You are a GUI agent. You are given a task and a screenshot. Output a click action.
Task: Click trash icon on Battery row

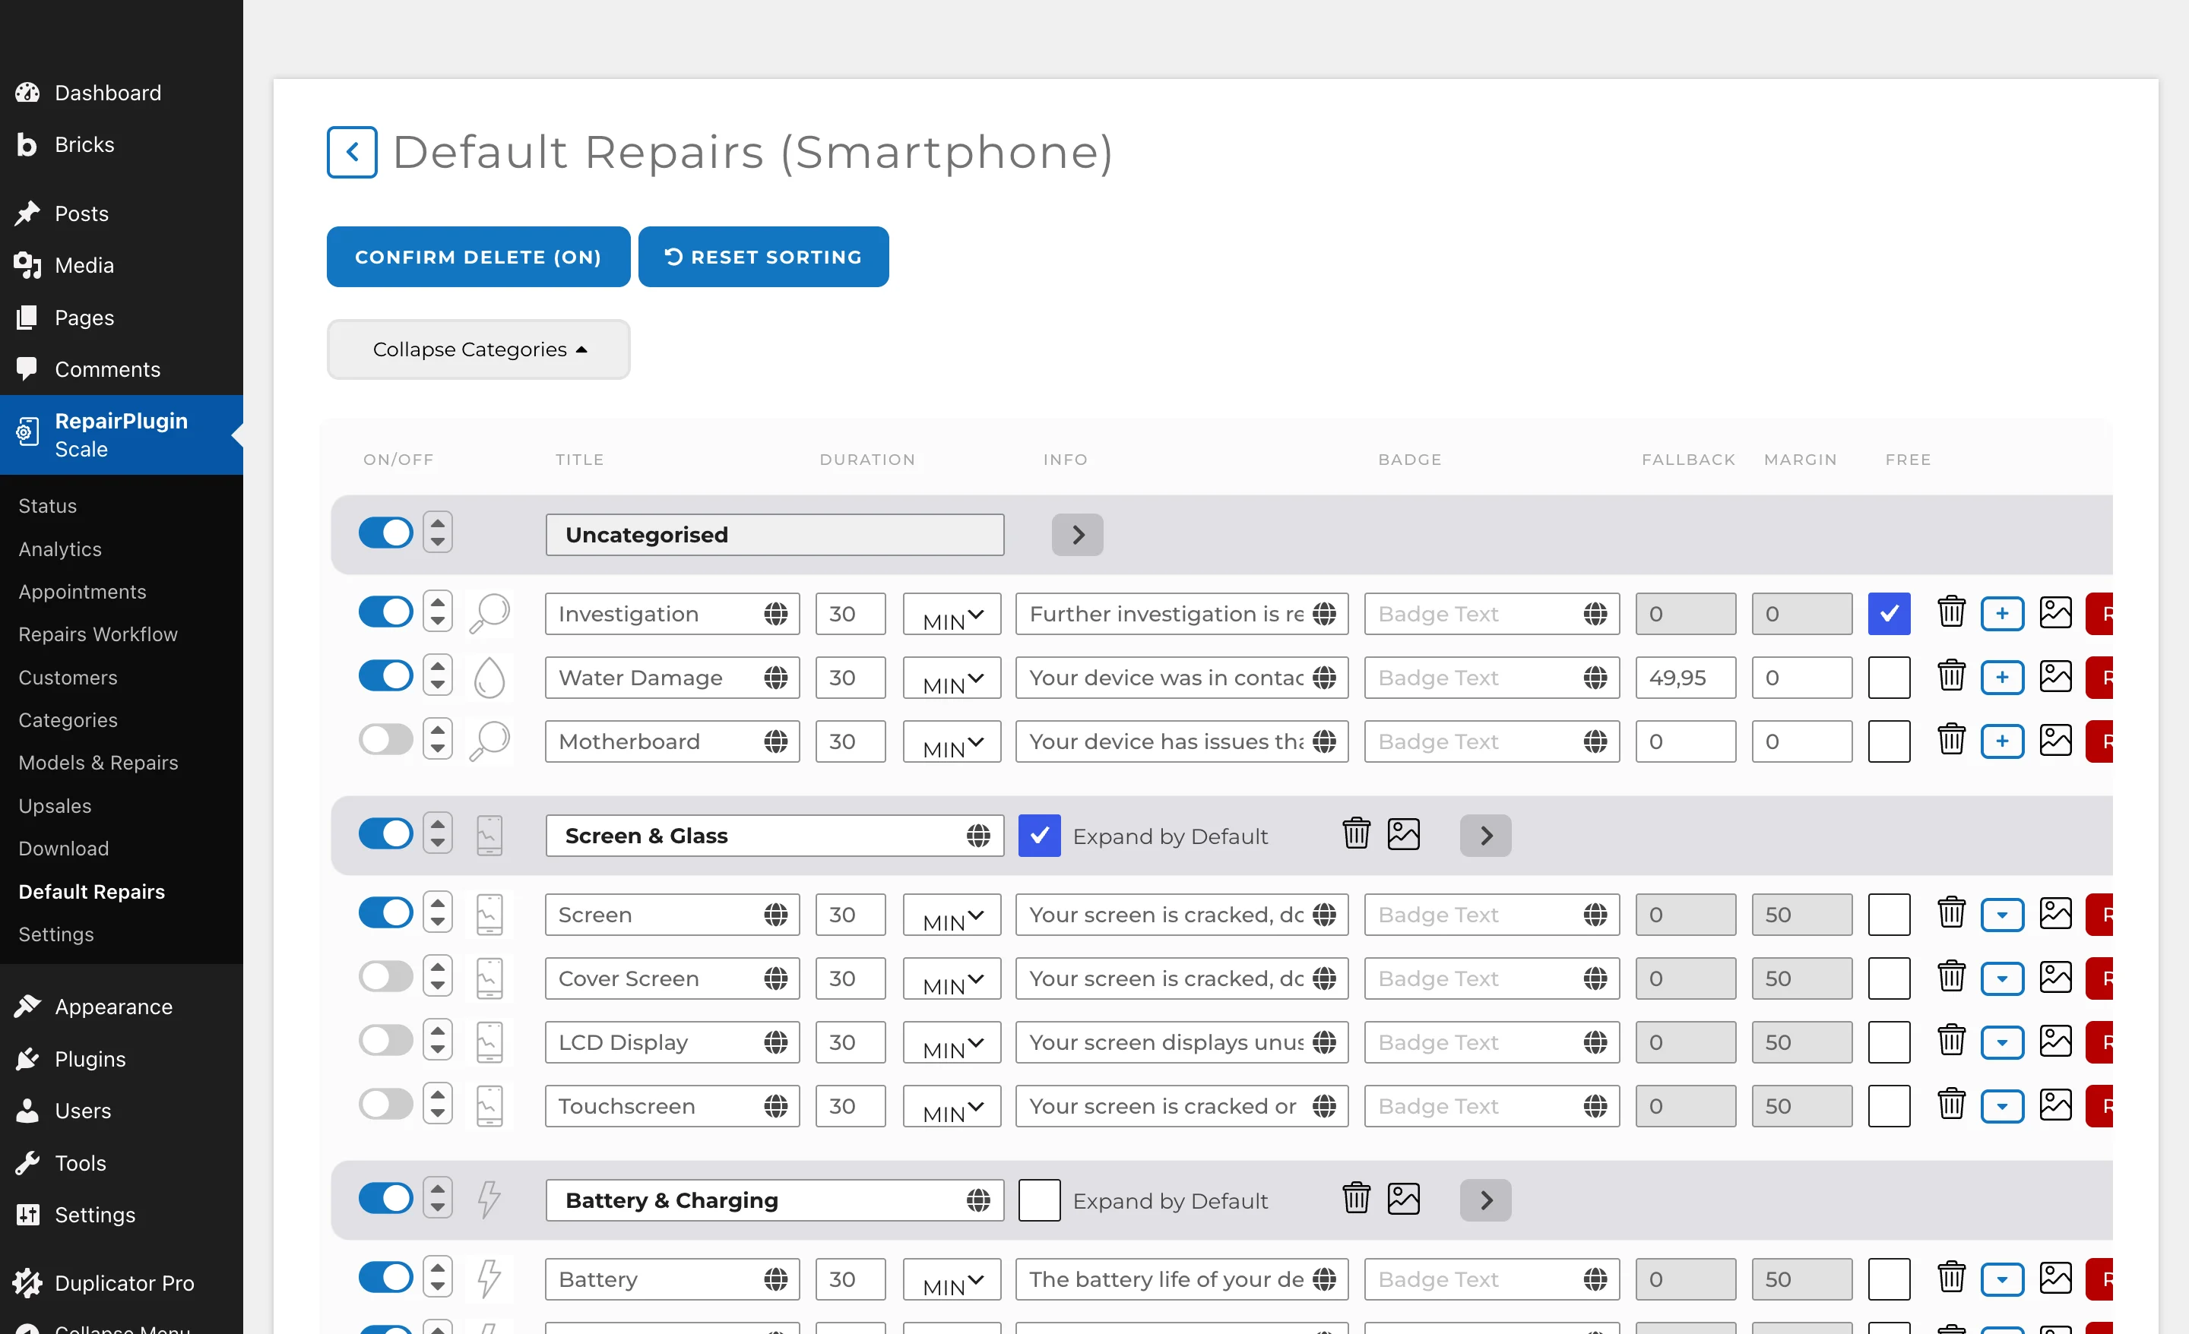tap(1951, 1277)
